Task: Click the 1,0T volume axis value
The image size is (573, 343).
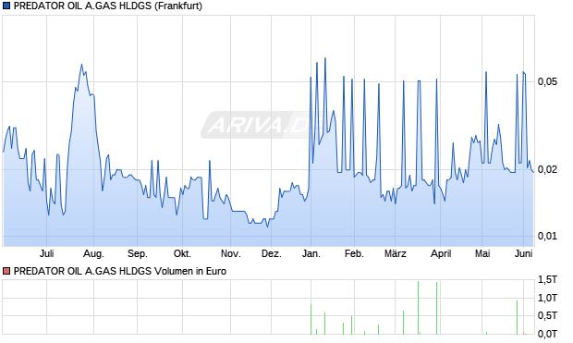Action: click(x=547, y=298)
